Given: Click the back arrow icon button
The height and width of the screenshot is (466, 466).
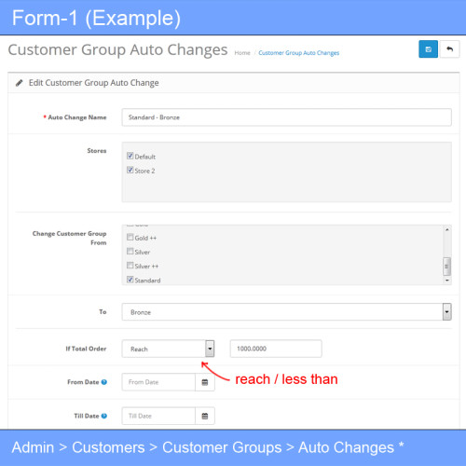Looking at the screenshot, I should click(449, 49).
